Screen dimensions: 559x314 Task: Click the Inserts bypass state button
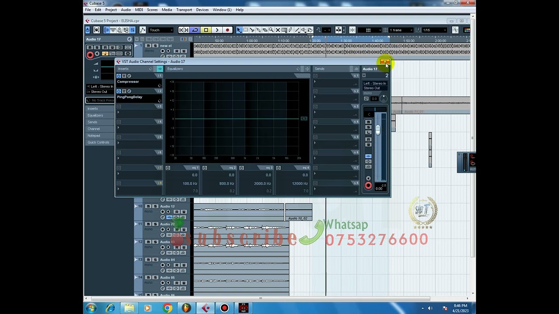click(159, 69)
